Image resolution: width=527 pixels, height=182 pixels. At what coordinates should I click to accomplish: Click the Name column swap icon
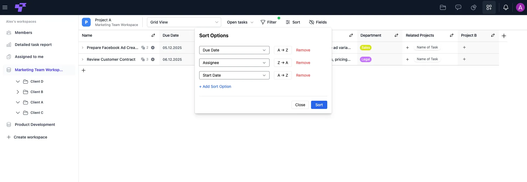tap(153, 35)
